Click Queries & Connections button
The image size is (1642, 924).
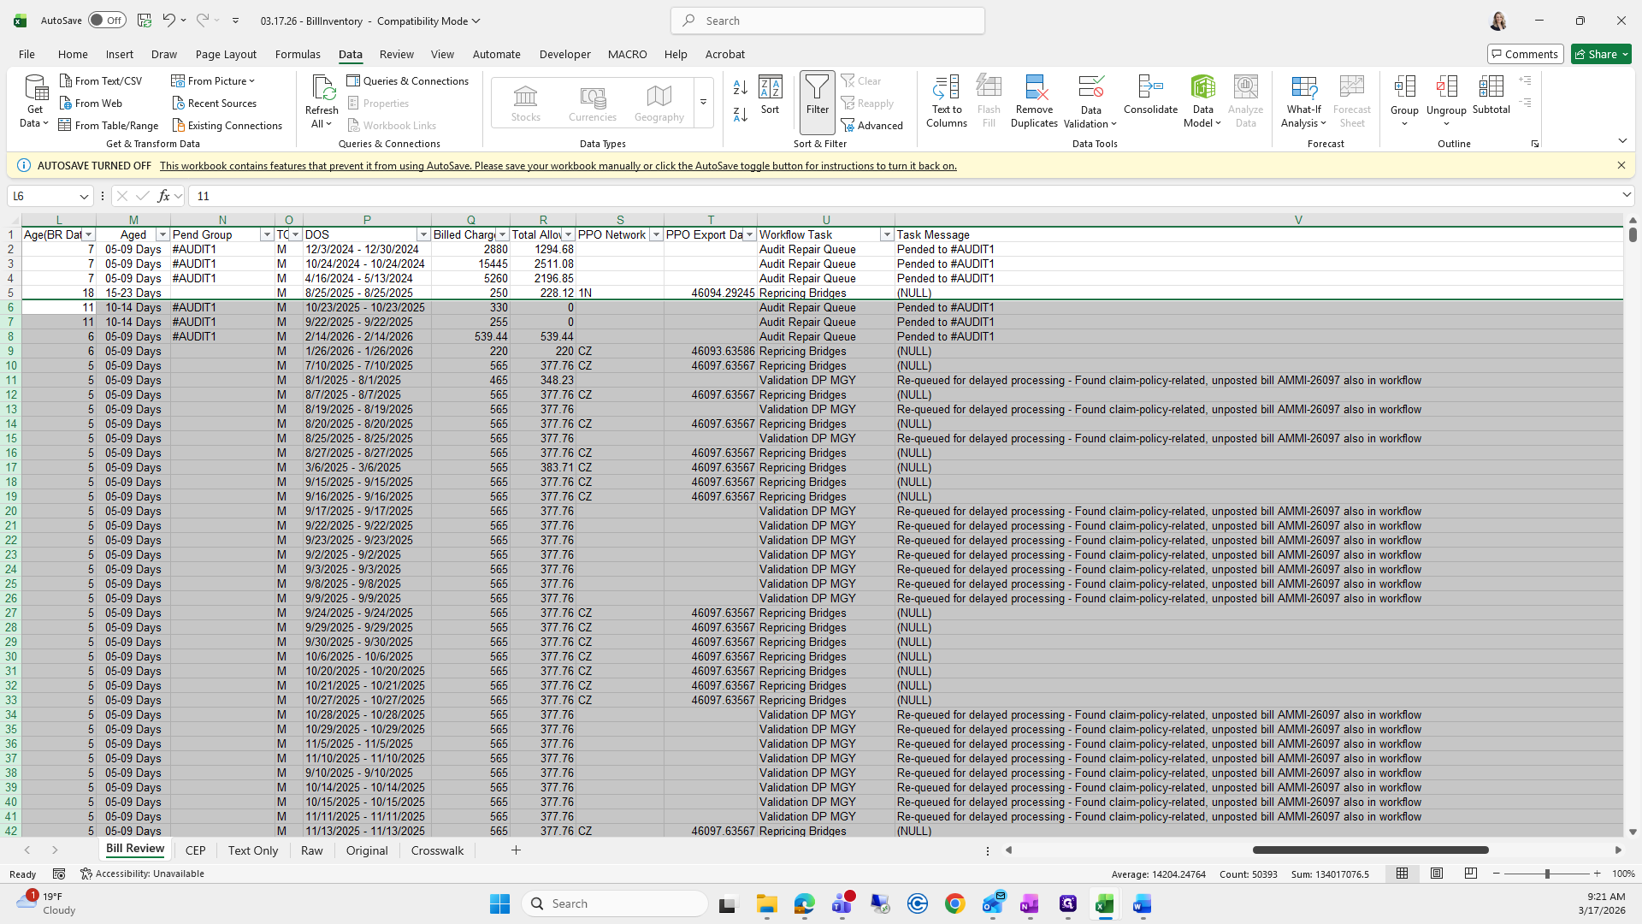408,80
